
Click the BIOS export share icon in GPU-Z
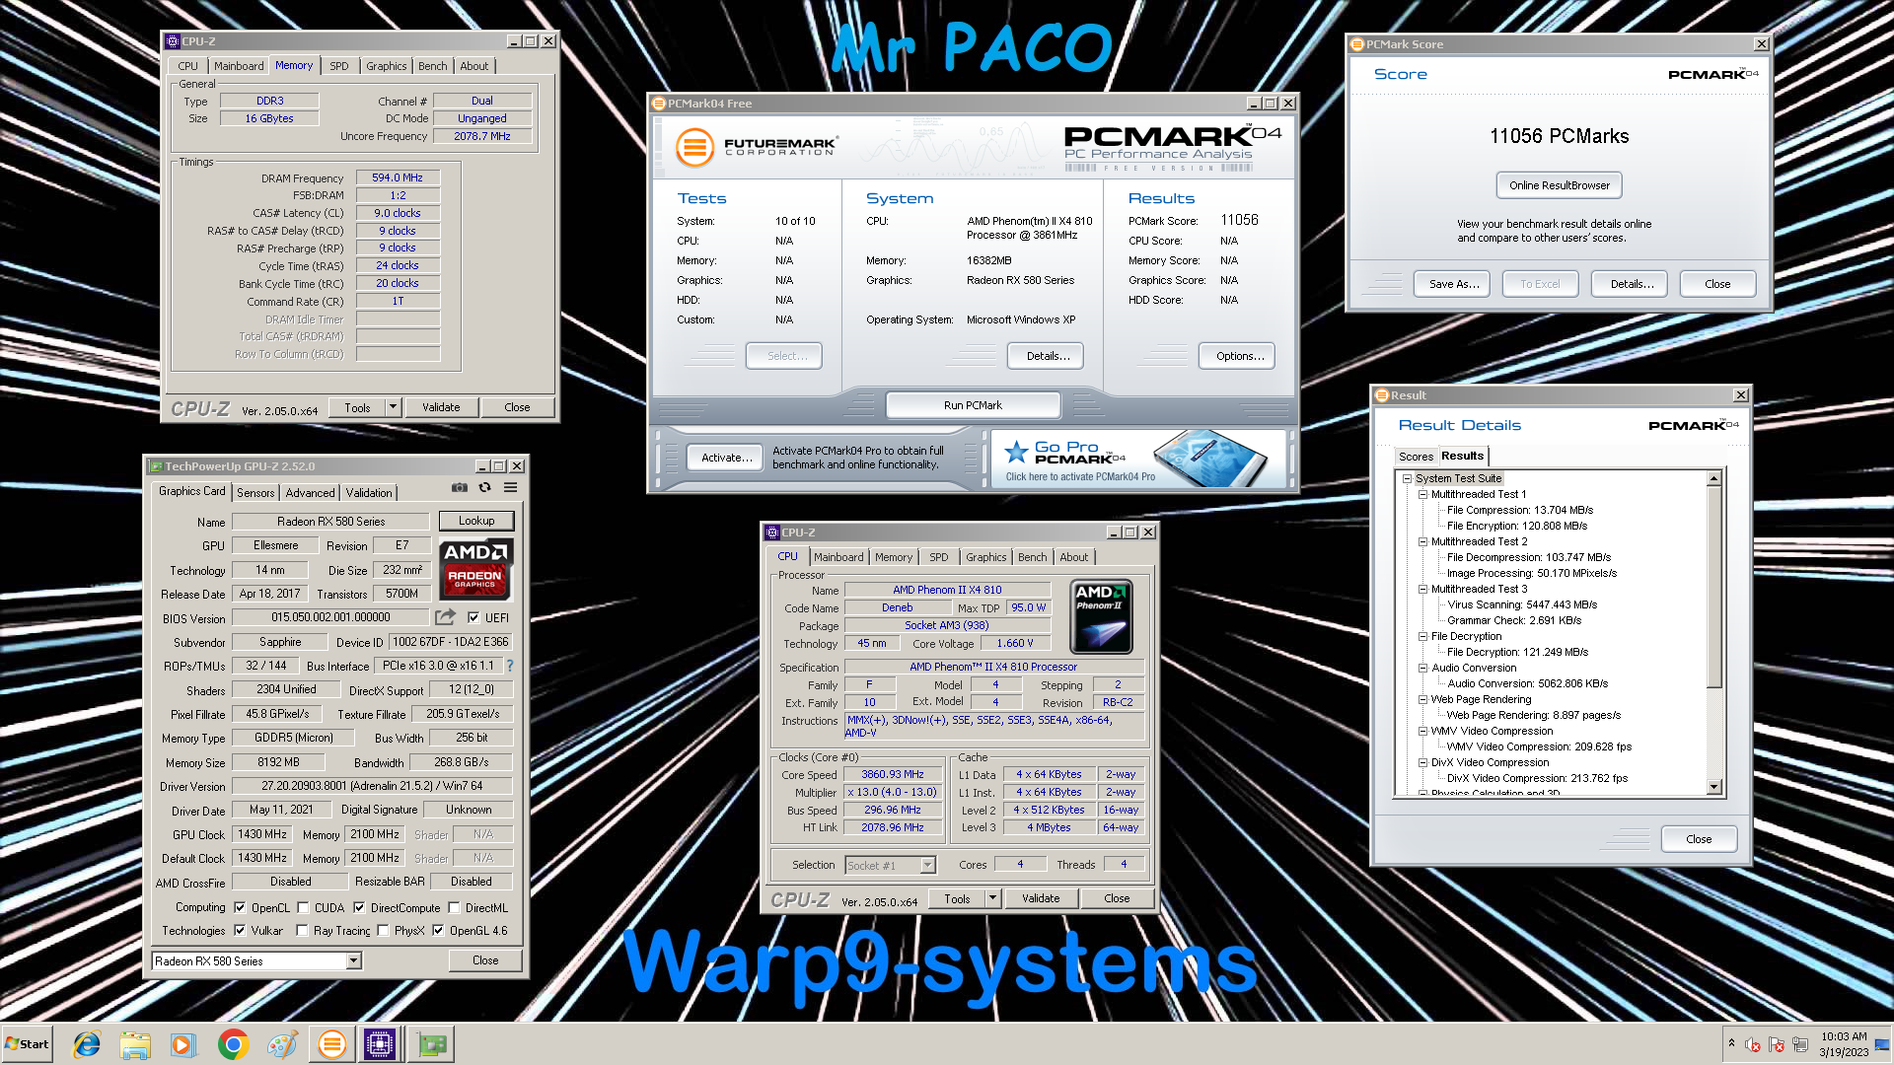[446, 617]
